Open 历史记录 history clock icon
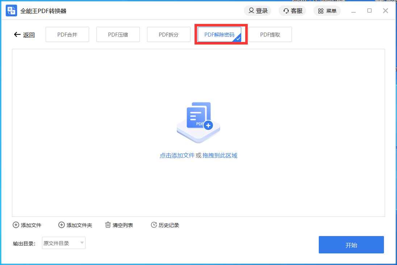This screenshot has height=265, width=397. click(x=154, y=225)
